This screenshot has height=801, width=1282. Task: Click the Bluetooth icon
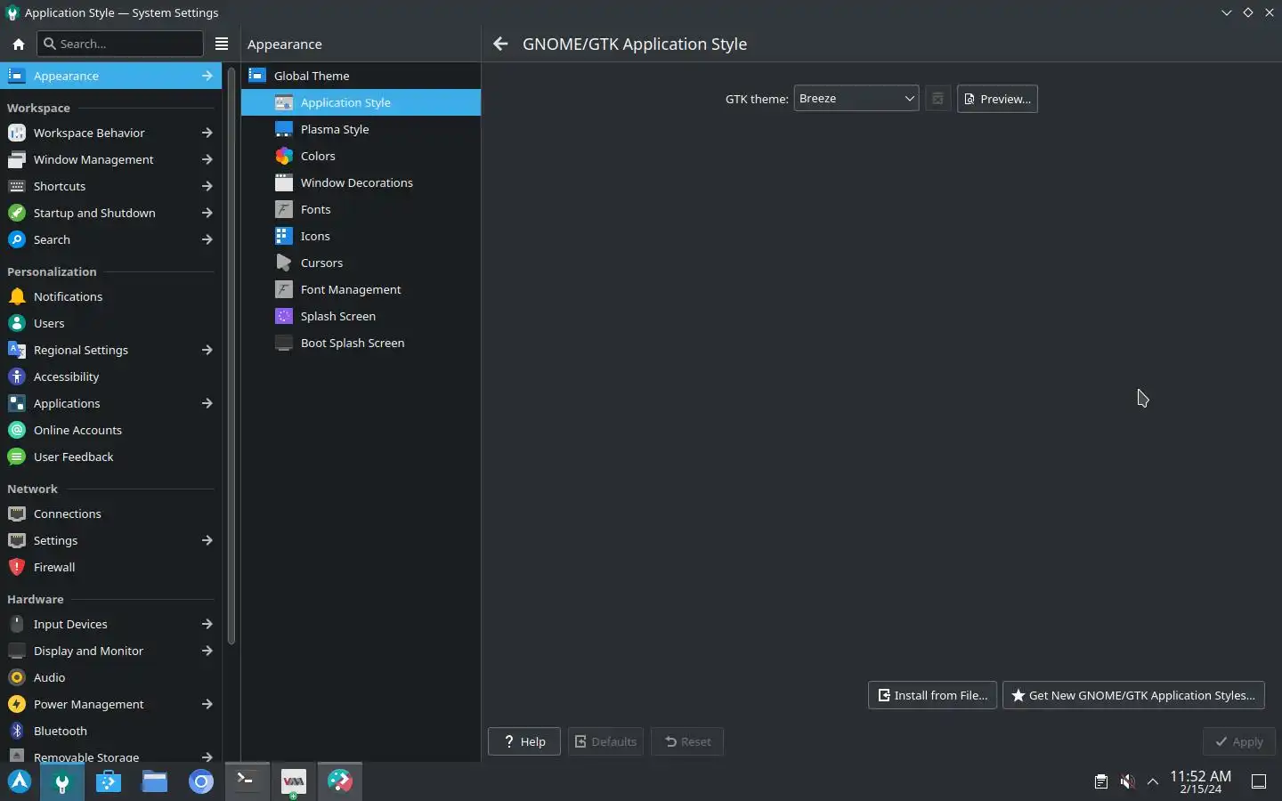[16, 731]
